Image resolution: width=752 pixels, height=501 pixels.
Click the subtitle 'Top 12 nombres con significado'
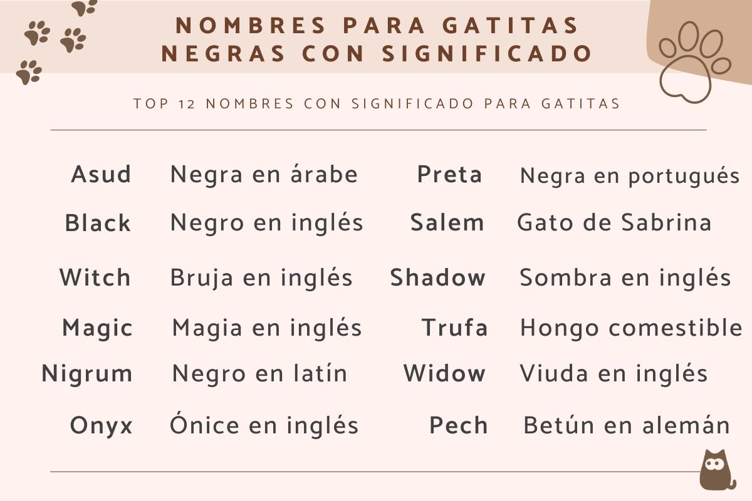(x=377, y=103)
